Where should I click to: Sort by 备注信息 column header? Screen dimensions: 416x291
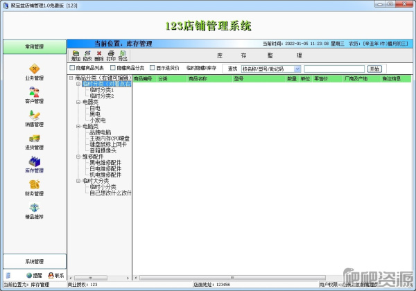point(396,79)
